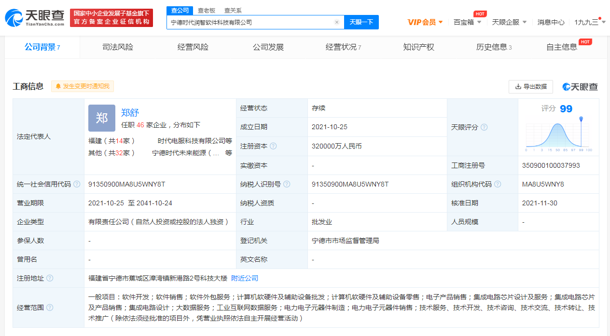Screen dimensions: 610x336
Task: Click the 发生变更时通知我 notification button
Action: (x=83, y=86)
